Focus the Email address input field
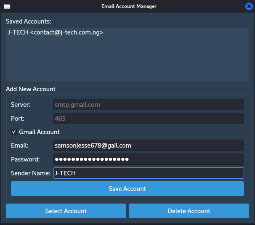255x225 pixels. coord(149,146)
